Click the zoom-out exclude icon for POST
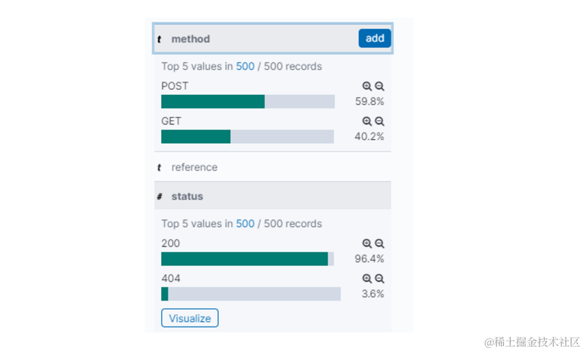The height and width of the screenshot is (352, 584). [380, 86]
